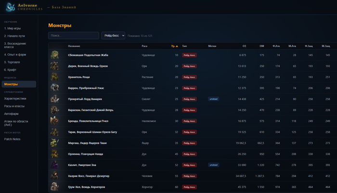This screenshot has width=337, height=193.
Task: Open the Бренда bee portrait icon
Action: [x=54, y=121]
